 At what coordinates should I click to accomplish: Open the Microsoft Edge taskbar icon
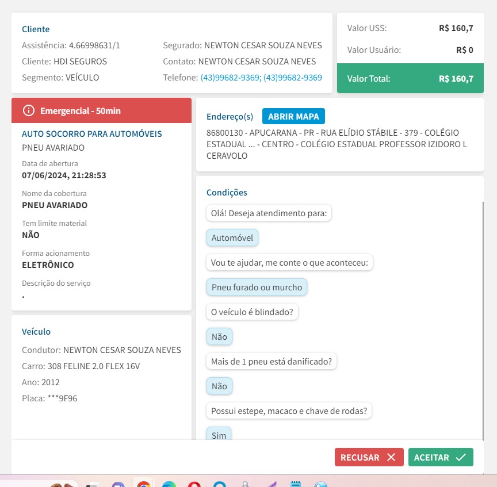coord(169,484)
